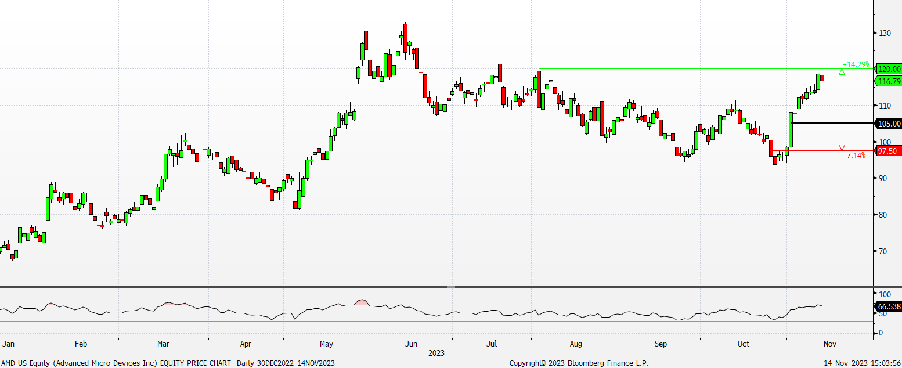The image size is (902, 368).
Task: Click the 100 label on RSI axis
Action: pyautogui.click(x=885, y=294)
